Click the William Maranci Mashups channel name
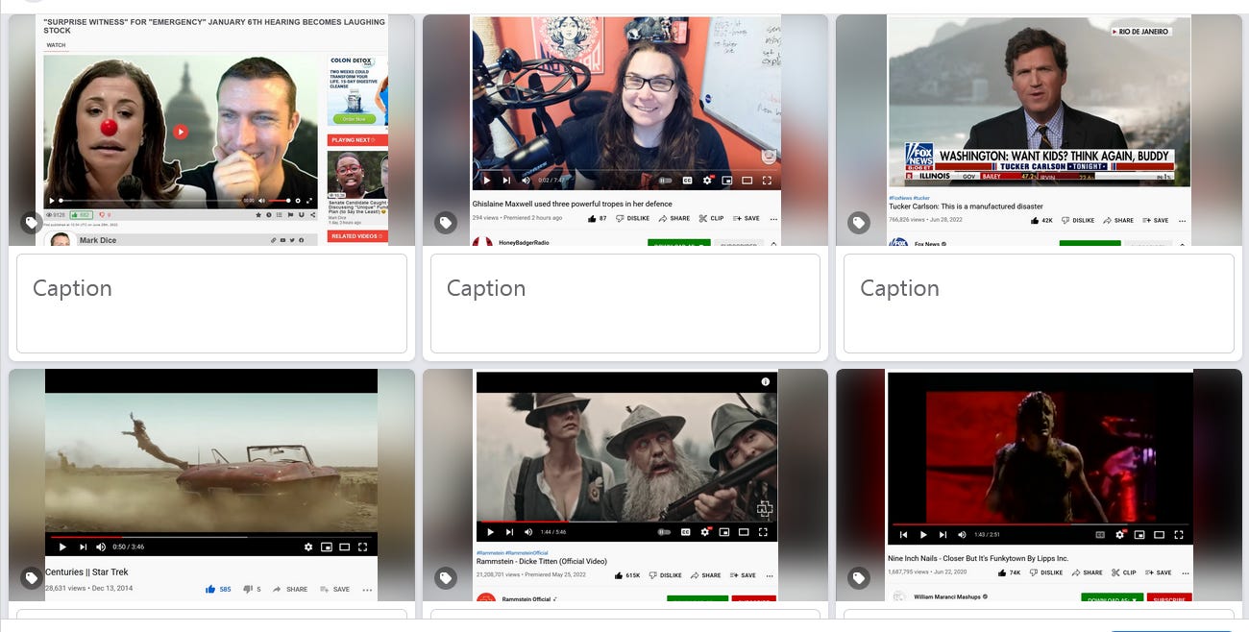The height and width of the screenshot is (632, 1249). click(x=947, y=596)
